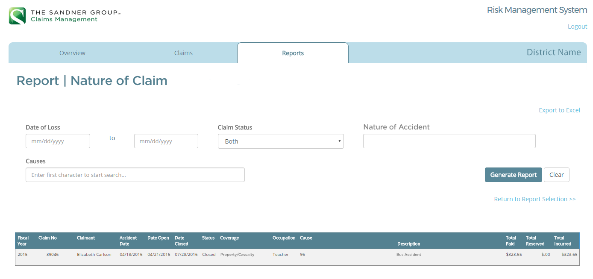Image resolution: width=593 pixels, height=279 pixels.
Task: Sort by the Claimant column header
Action: (x=86, y=238)
